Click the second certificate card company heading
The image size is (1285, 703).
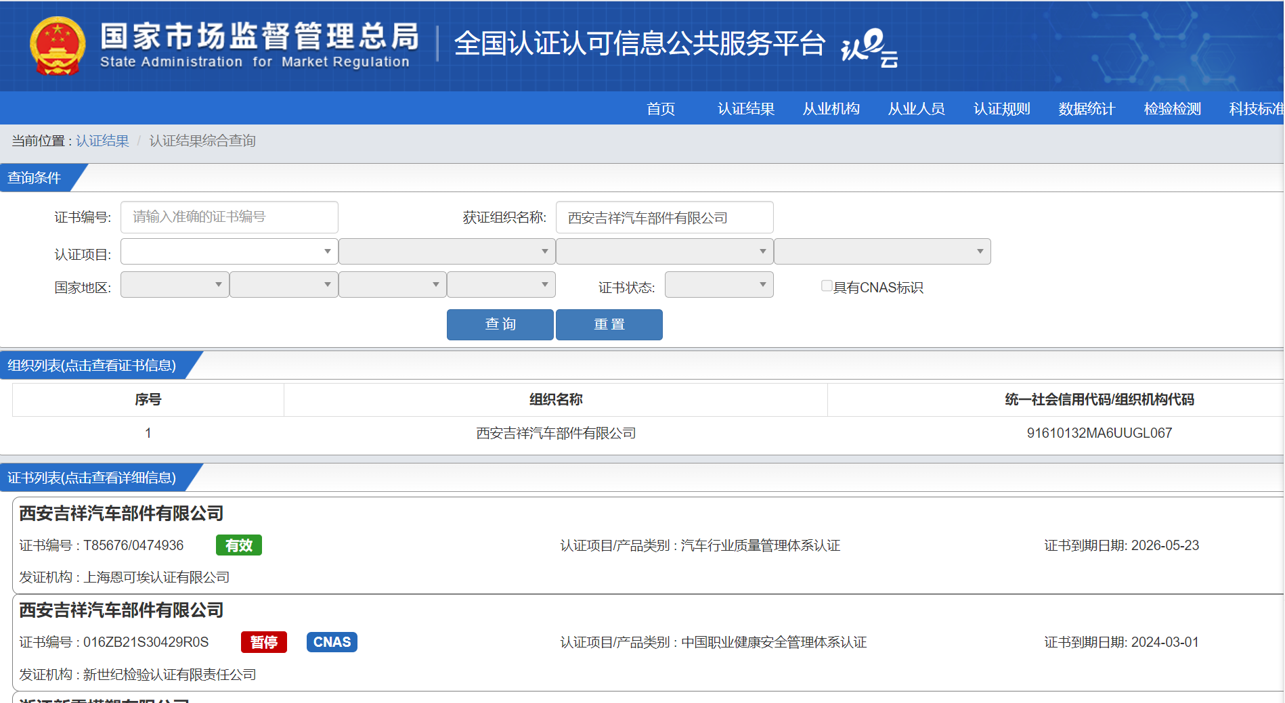pos(121,610)
